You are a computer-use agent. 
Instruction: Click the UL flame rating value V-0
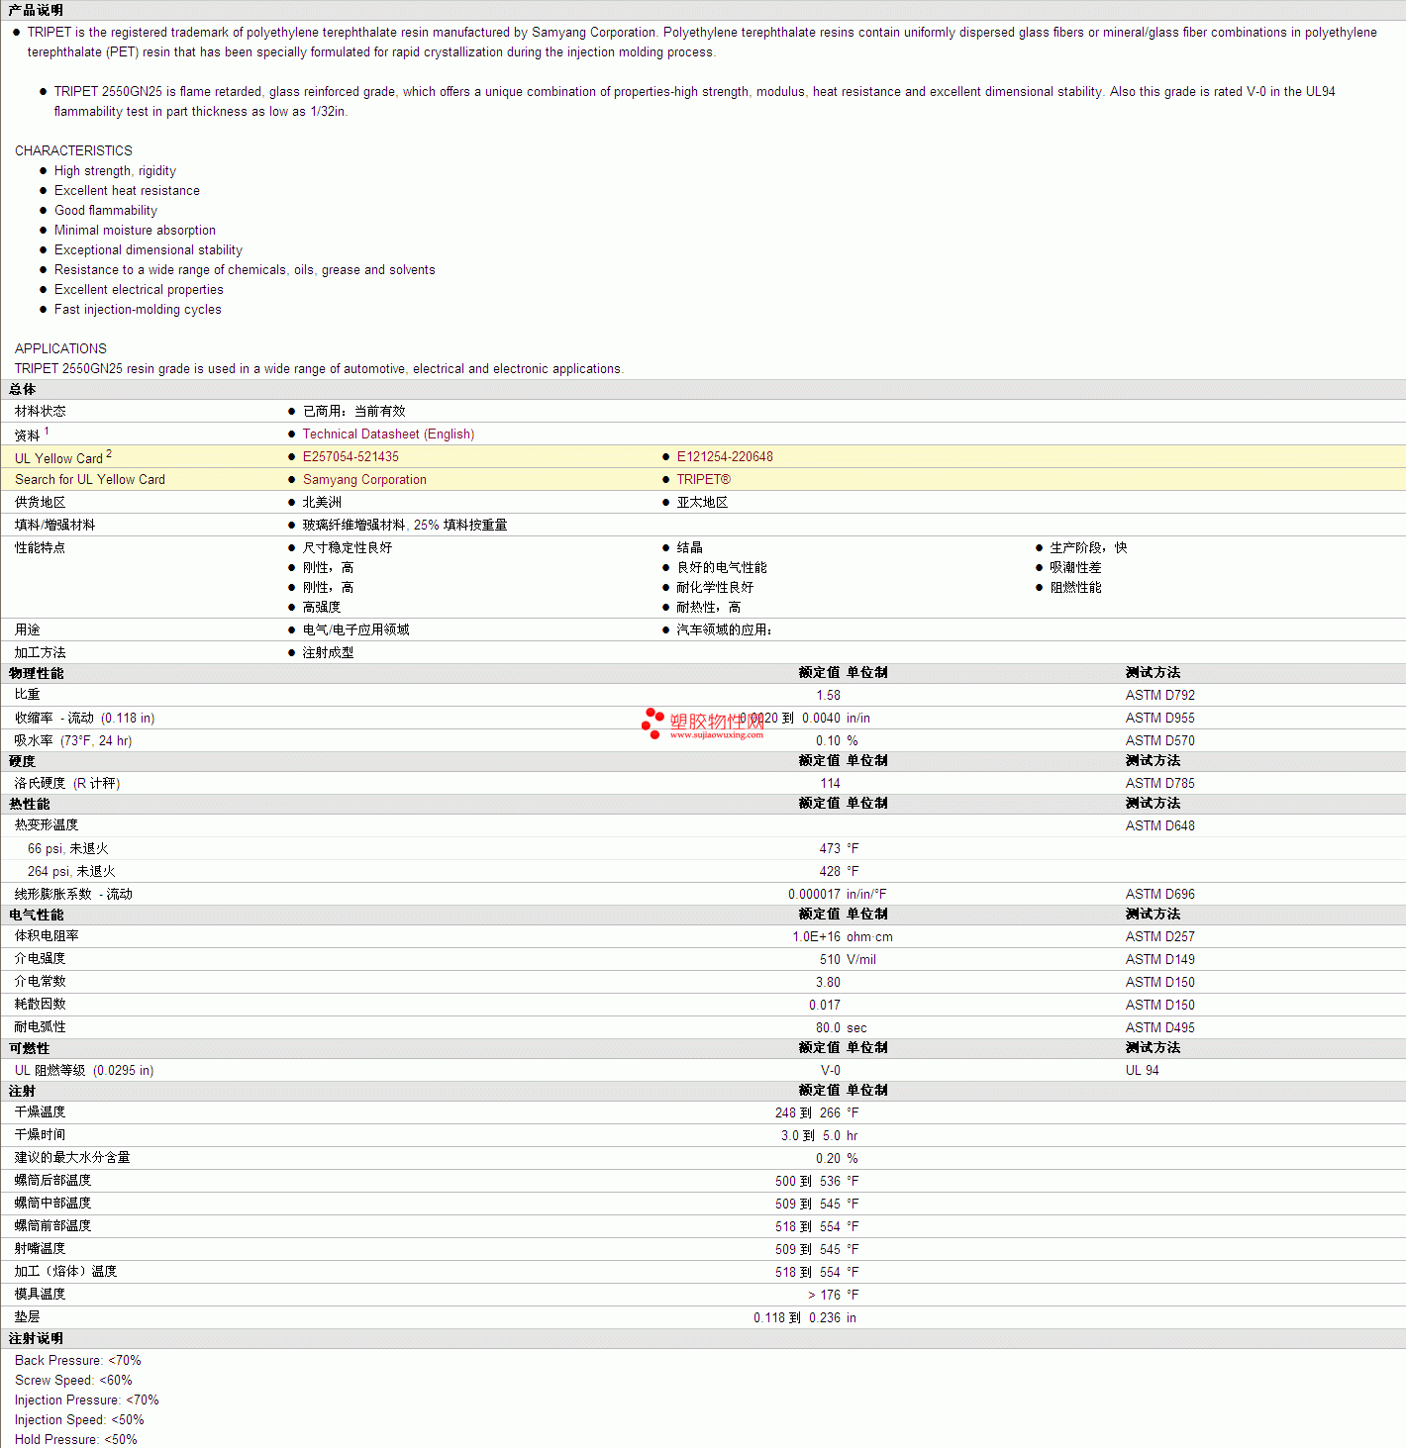831,1071
